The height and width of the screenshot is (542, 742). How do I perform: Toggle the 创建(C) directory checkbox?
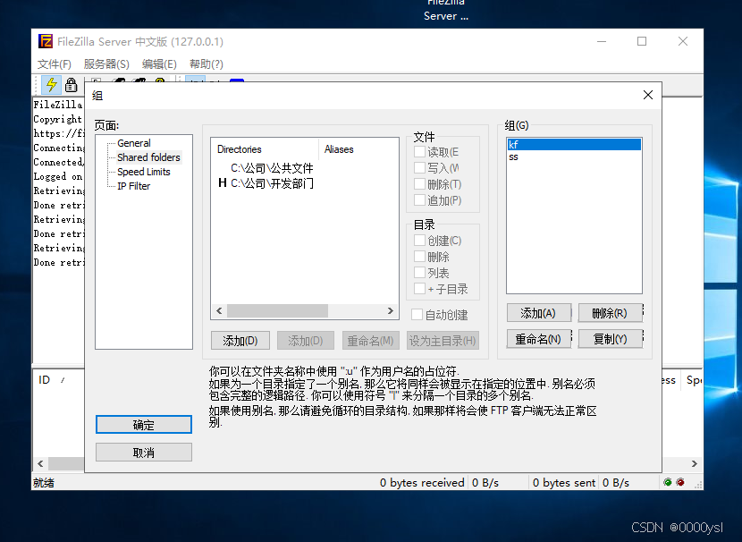(419, 241)
